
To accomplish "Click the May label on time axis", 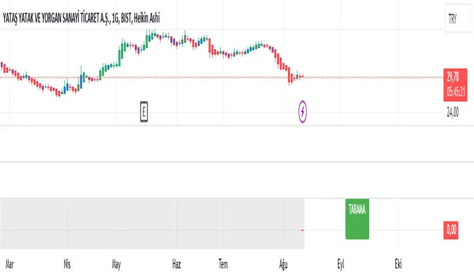I will click(x=116, y=264).
